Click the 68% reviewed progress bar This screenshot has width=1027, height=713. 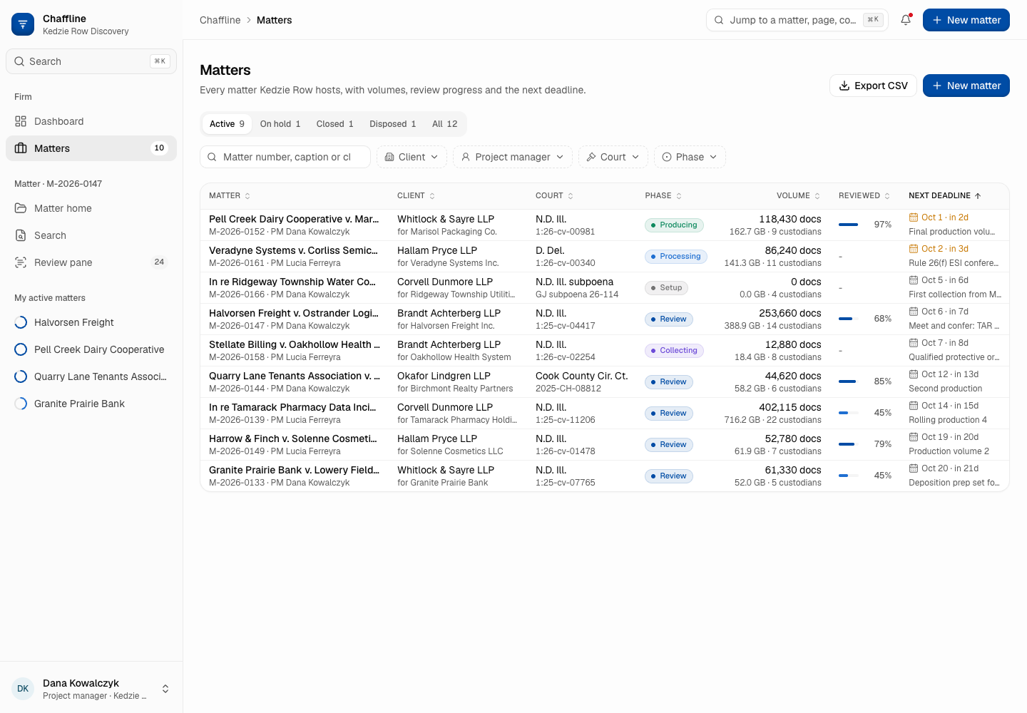click(849, 319)
